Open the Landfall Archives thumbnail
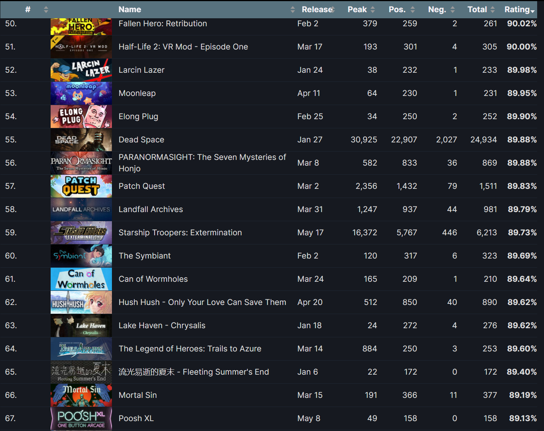The image size is (544, 431). (x=81, y=209)
